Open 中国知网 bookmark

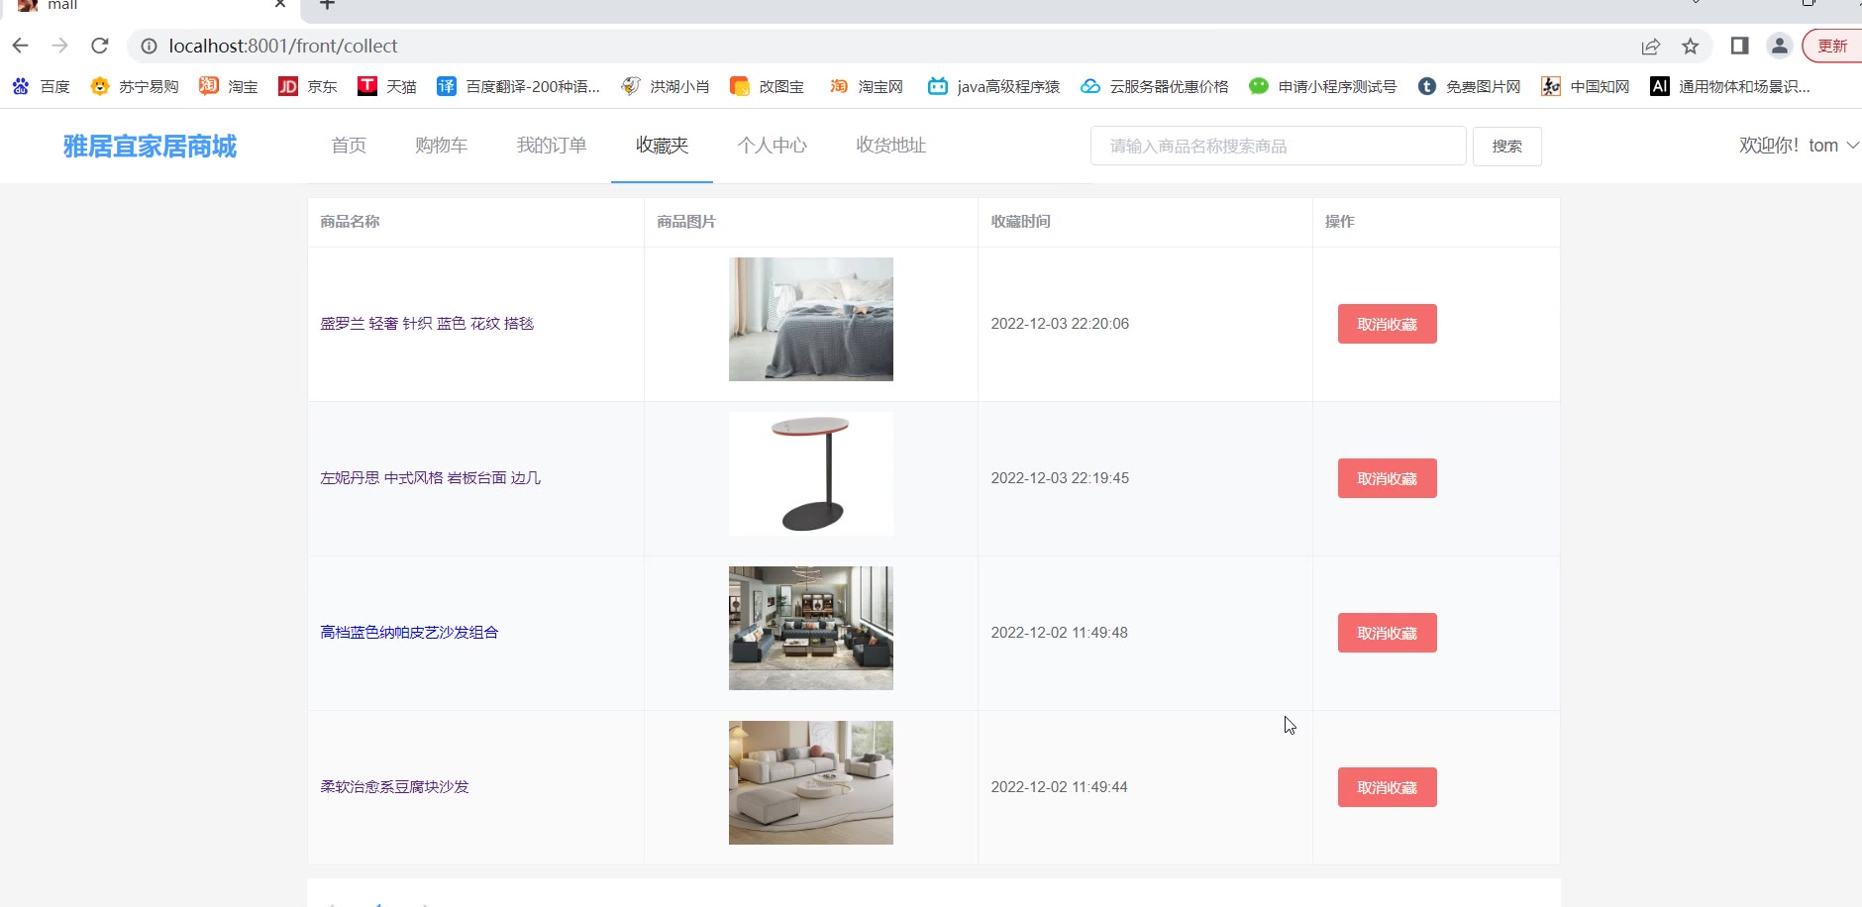coord(1586,86)
